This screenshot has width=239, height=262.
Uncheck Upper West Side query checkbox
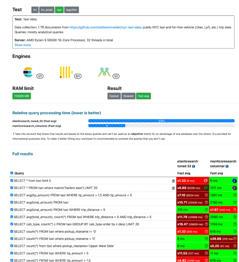click(x=12, y=246)
